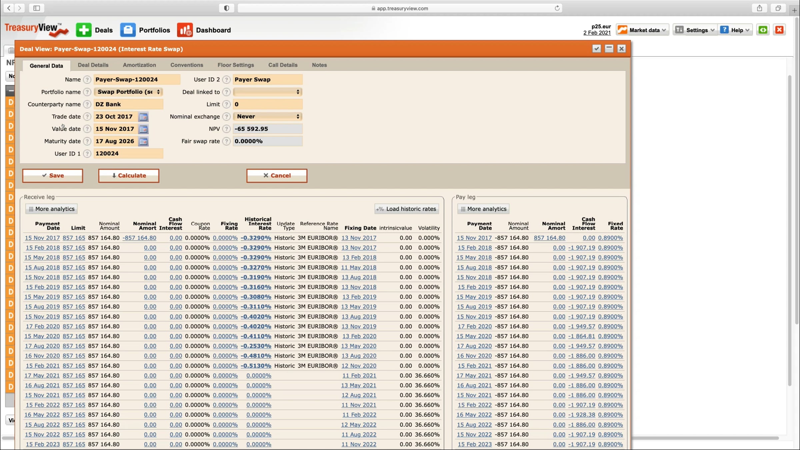Click help icon next to Limit
This screenshot has width=800, height=450.
coord(226,104)
